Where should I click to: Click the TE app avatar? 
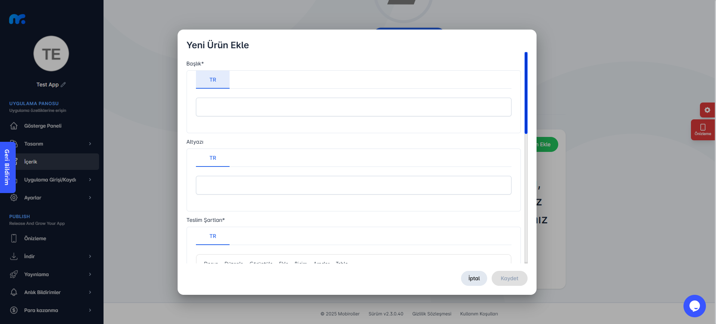point(51,54)
